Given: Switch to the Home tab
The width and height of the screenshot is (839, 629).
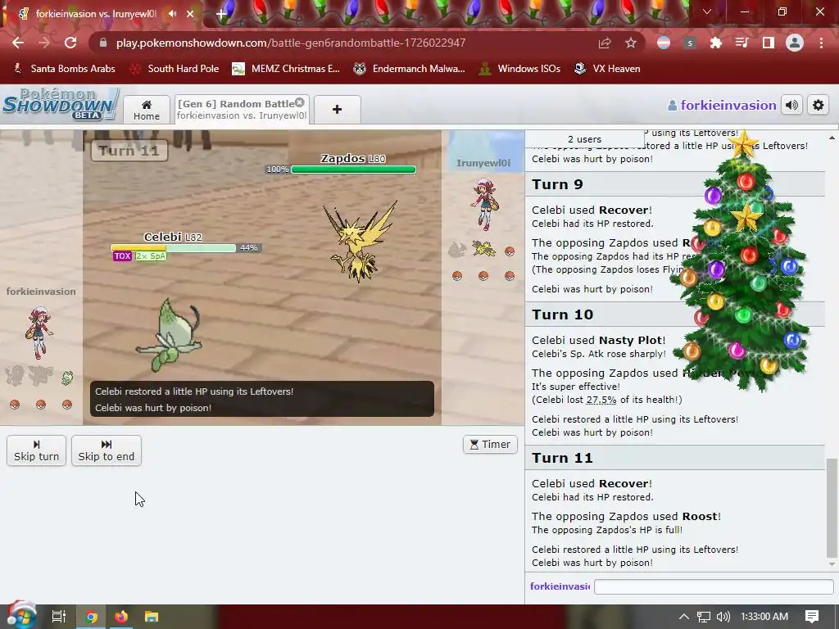Looking at the screenshot, I should [x=147, y=110].
